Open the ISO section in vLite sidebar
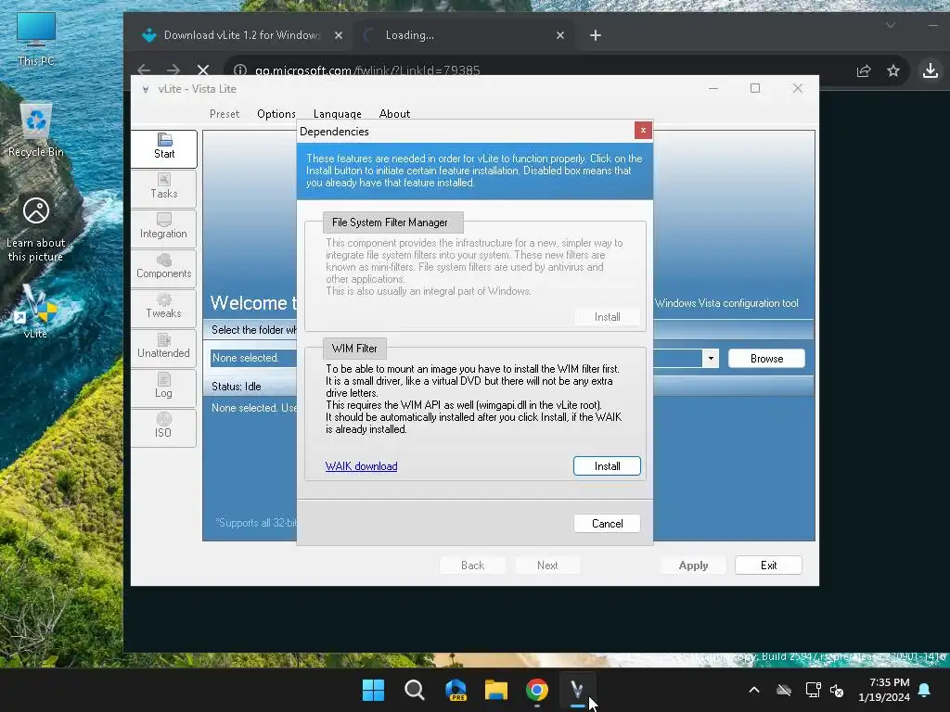 tap(163, 427)
